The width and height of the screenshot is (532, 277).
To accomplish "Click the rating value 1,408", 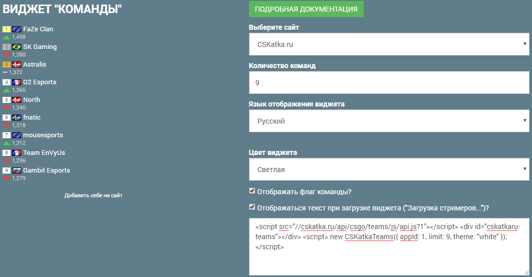I will [19, 37].
